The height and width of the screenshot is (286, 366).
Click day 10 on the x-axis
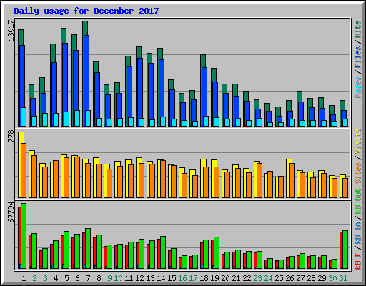pyautogui.click(x=118, y=278)
